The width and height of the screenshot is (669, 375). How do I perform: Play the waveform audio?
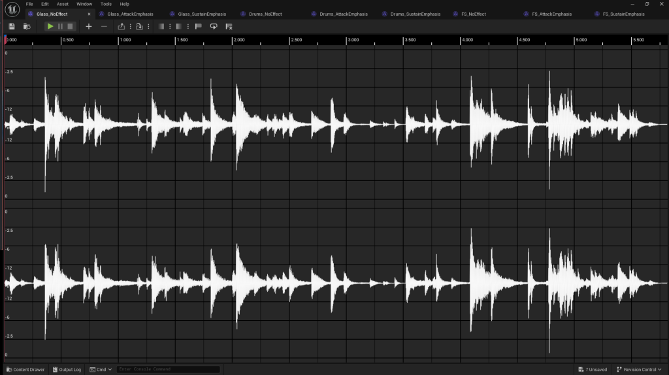50,26
